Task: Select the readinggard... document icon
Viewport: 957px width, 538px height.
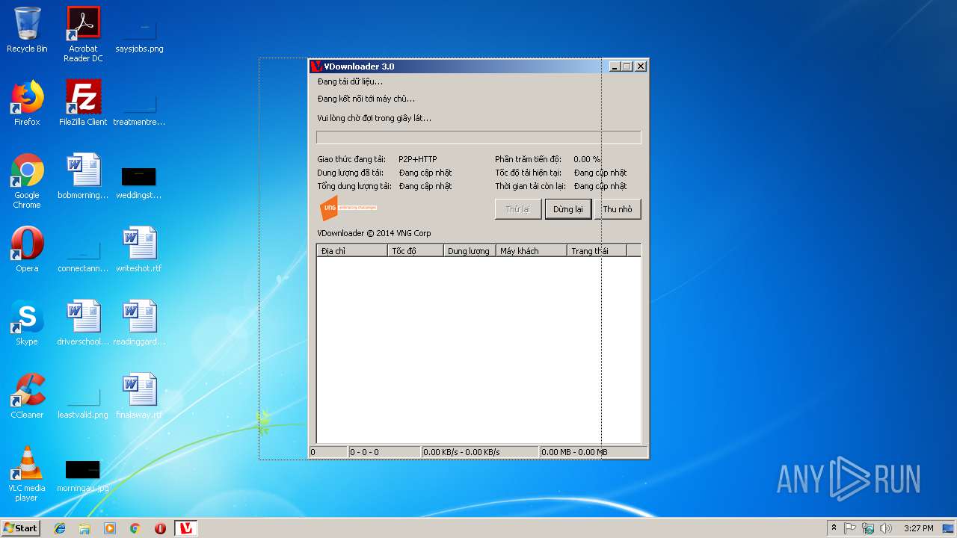Action: (139, 323)
